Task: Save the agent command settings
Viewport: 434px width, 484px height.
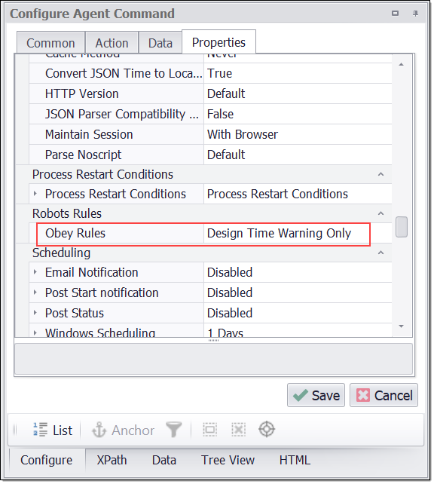Action: 316,395
